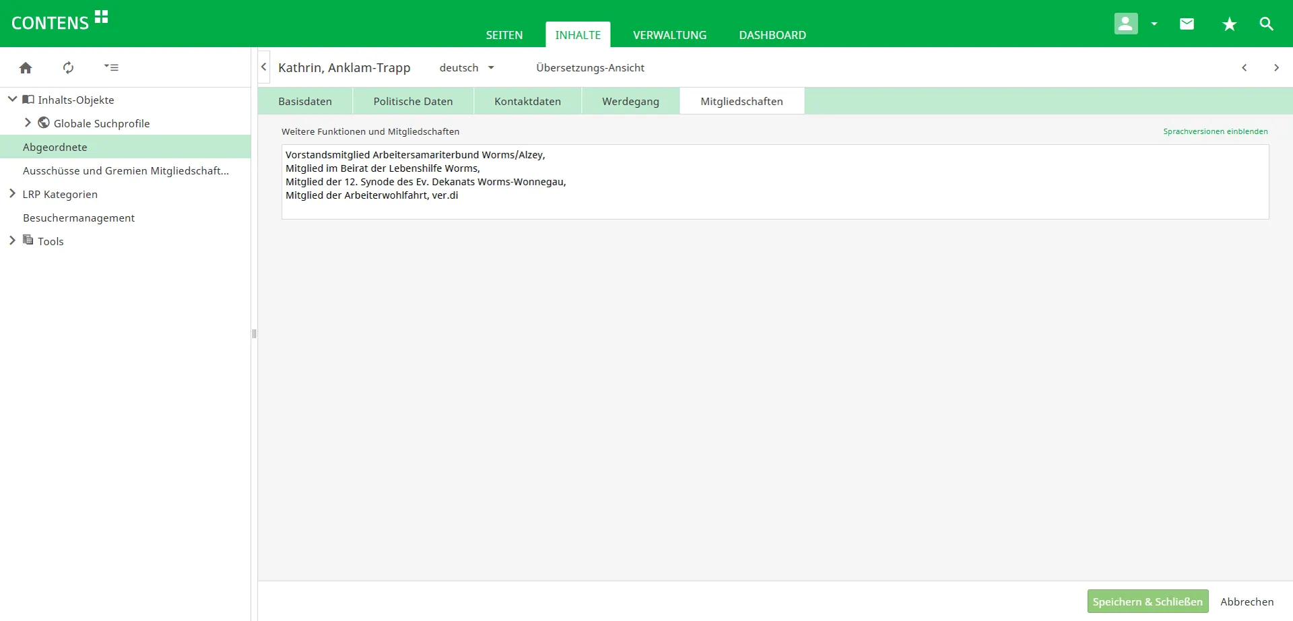1293x621 pixels.
Task: Click the sidebar splitter handle
Action: click(x=254, y=333)
